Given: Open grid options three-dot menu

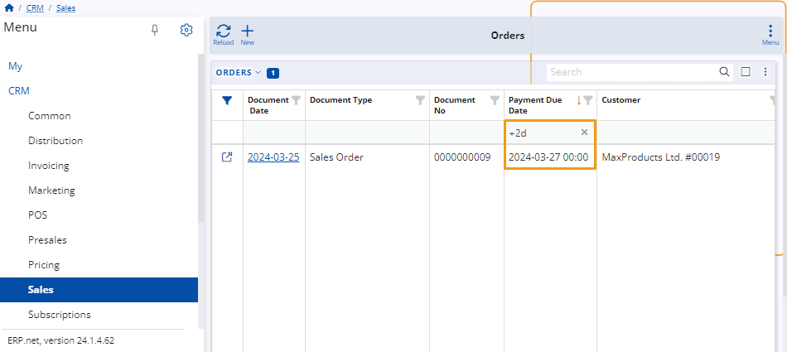Looking at the screenshot, I should coord(765,72).
